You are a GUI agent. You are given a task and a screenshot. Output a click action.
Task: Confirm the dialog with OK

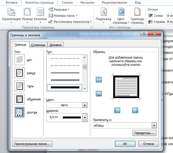tap(125, 144)
